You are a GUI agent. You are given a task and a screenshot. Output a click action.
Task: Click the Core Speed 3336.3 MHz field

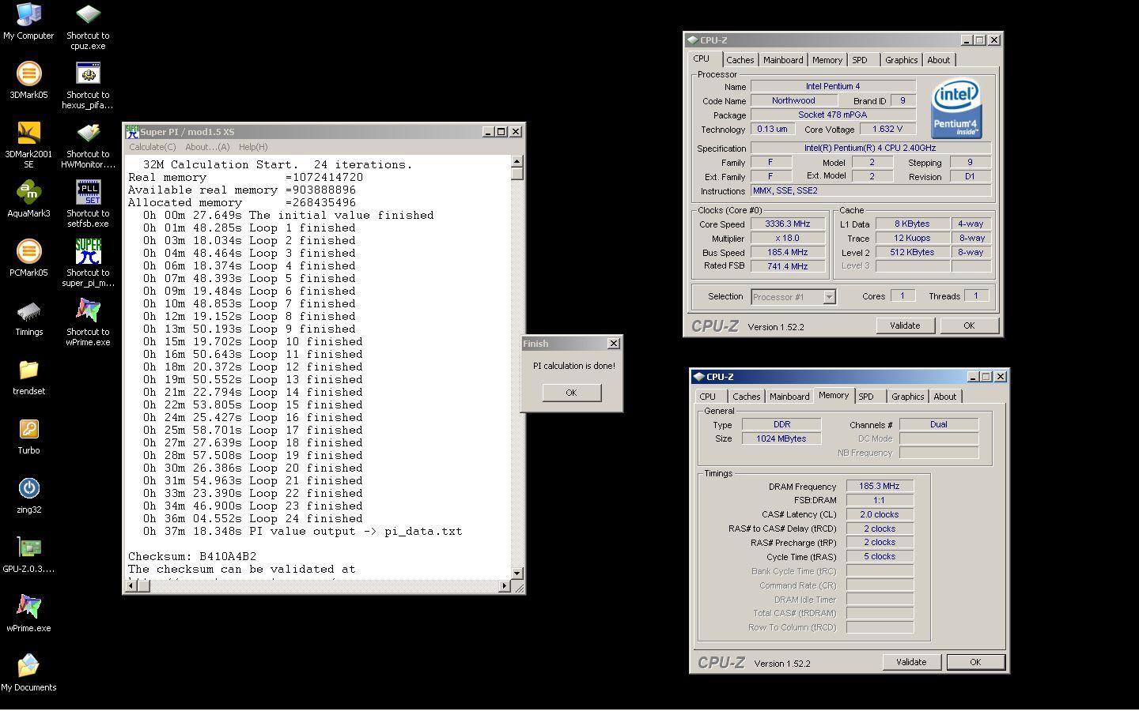click(x=788, y=224)
